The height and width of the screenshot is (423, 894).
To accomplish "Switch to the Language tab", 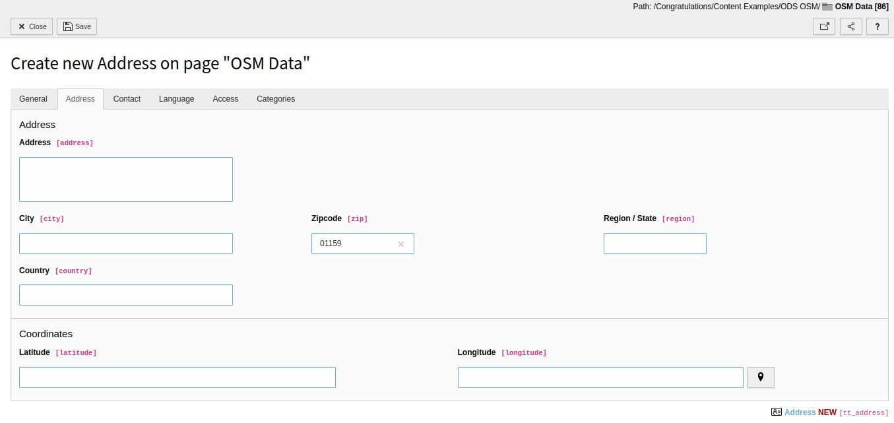I will 177,99.
